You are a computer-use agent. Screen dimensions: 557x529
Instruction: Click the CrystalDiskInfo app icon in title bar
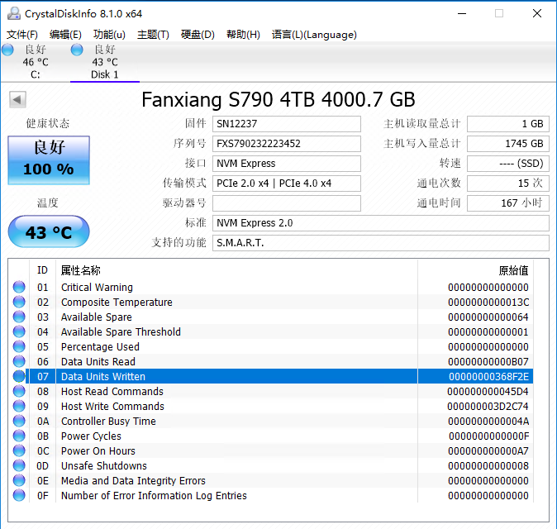coord(14,13)
